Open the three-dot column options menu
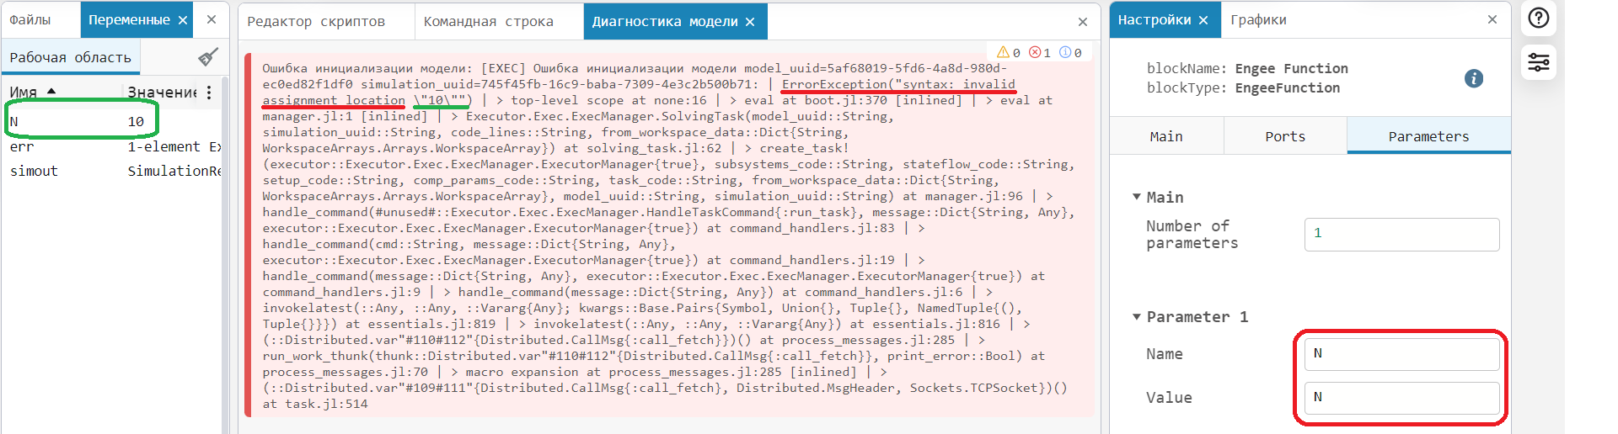The image size is (1618, 434). coord(209,92)
